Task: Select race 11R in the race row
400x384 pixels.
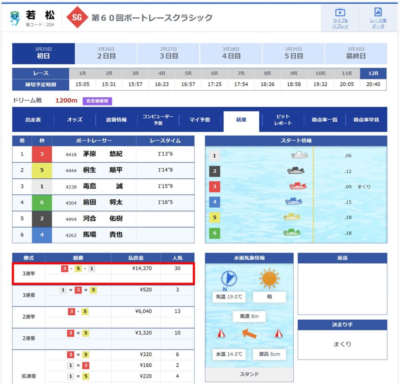Action: pos(347,74)
